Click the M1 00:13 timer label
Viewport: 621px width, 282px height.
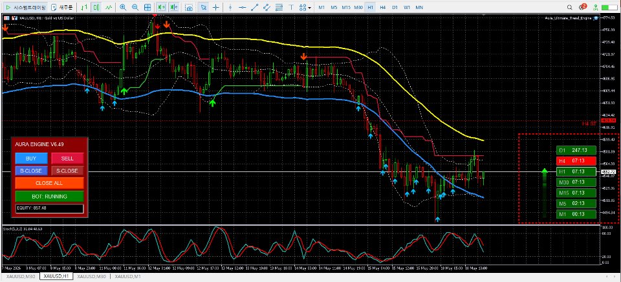(576, 214)
